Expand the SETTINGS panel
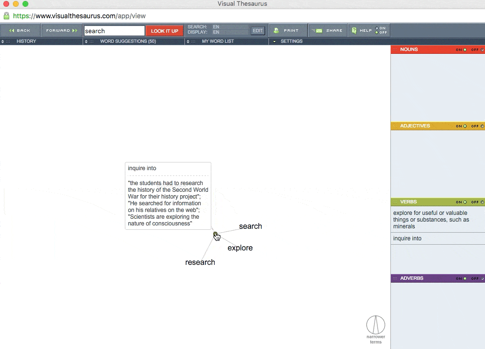This screenshot has width=485, height=349. click(291, 41)
